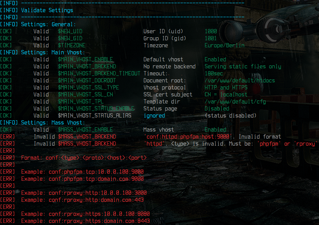Screen dimensions: 319x225
Task: Select the $MAIN_VHOST_STATUS_ALIAS variable
Action: 95,116
